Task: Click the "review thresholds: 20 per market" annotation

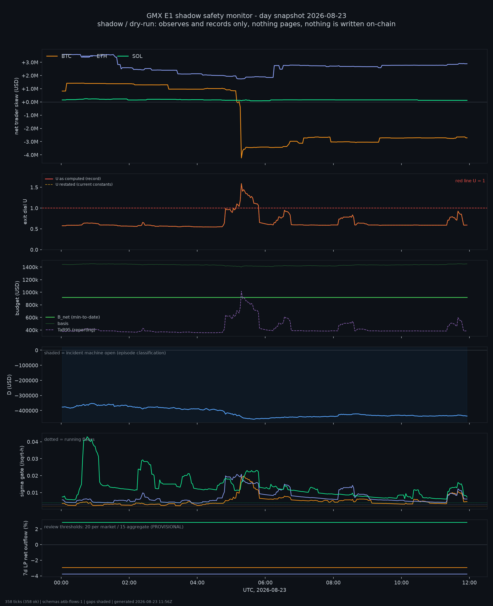Action: [x=113, y=527]
